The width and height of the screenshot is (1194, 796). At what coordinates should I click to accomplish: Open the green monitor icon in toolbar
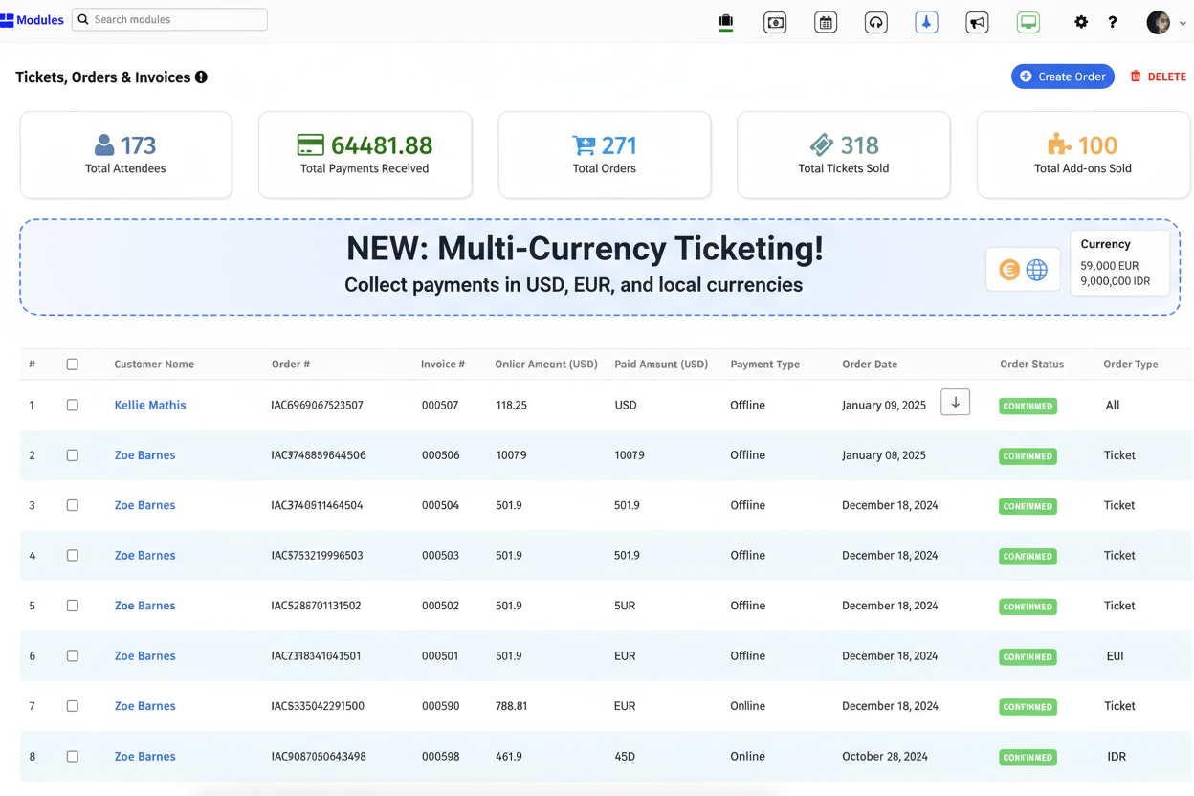[x=1028, y=22]
